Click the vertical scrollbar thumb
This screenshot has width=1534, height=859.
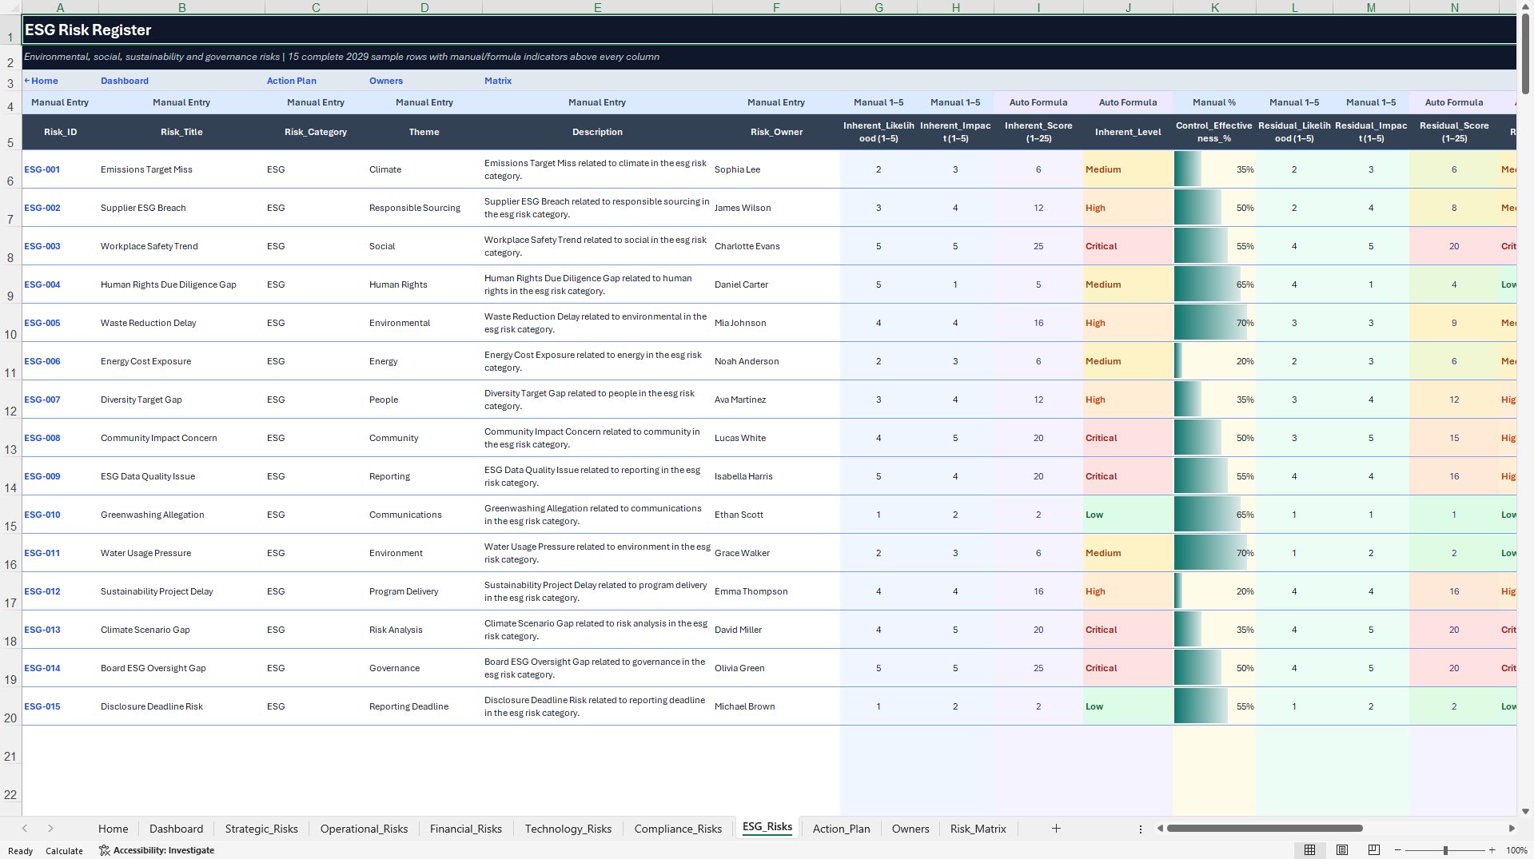click(x=1526, y=52)
